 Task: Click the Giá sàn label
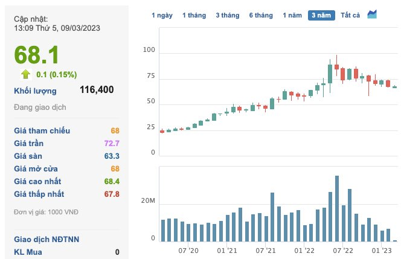28,156
